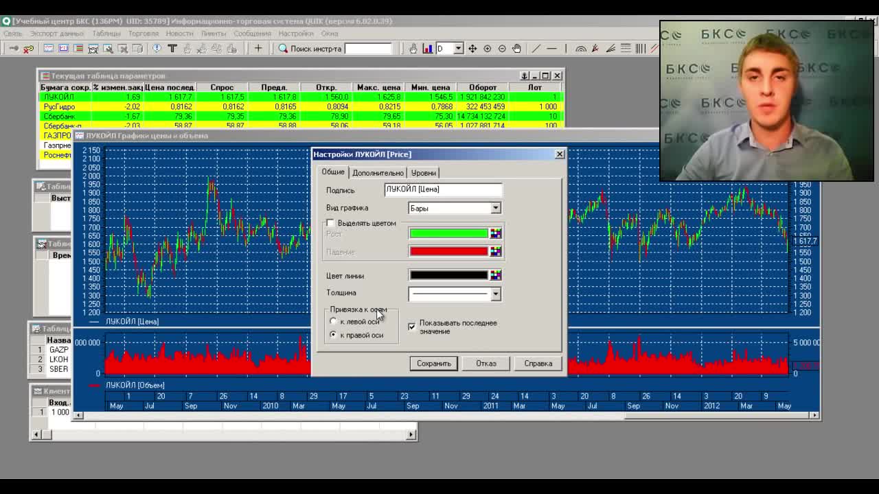
Task: Switch to the Дополнительно tab
Action: click(x=378, y=173)
